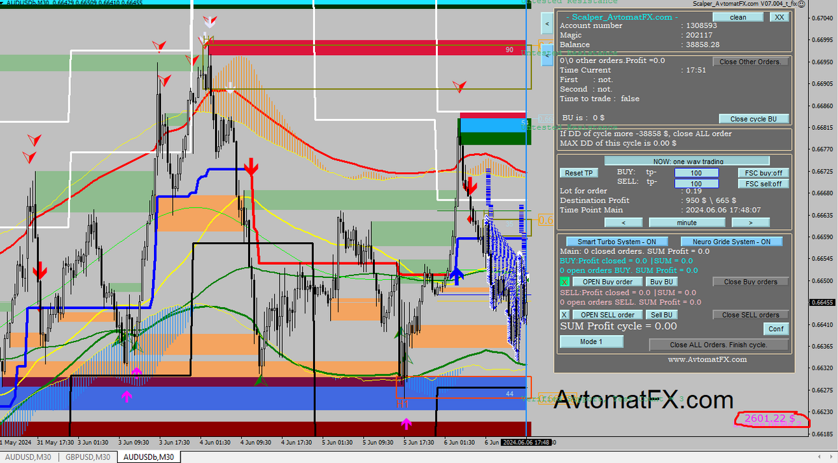Viewport: 838px width, 463px height.
Task: Click Time to trade : false text
Action: click(600, 99)
